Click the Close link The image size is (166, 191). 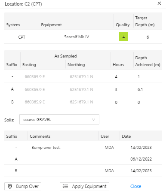click(x=135, y=186)
